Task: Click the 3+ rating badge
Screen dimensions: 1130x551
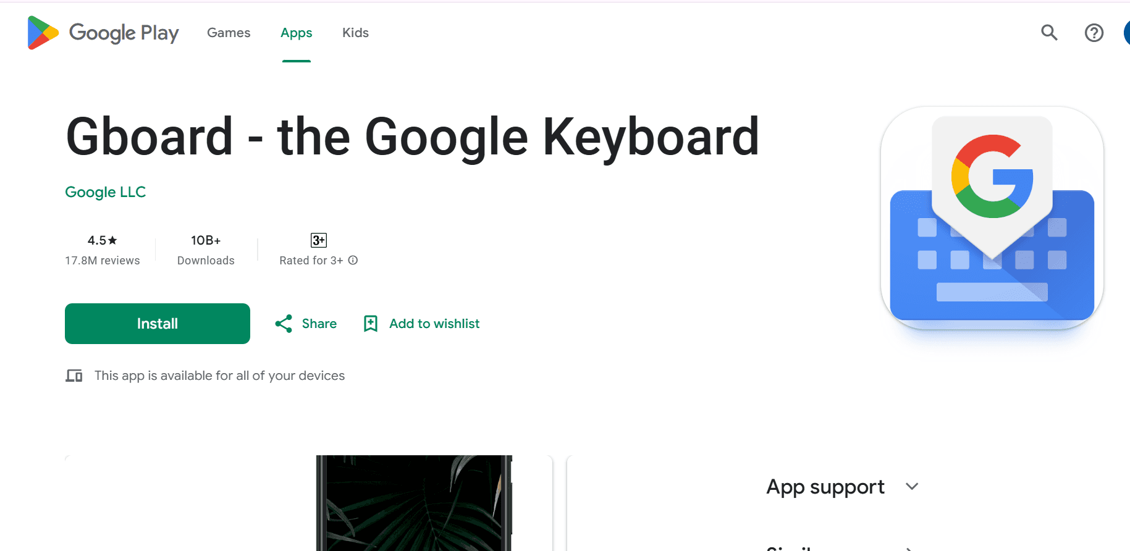Action: click(318, 240)
